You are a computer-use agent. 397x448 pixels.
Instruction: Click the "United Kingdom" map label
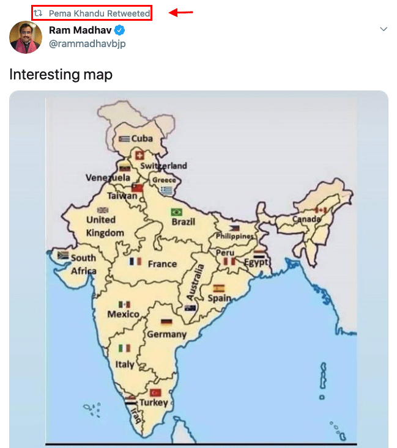[105, 226]
